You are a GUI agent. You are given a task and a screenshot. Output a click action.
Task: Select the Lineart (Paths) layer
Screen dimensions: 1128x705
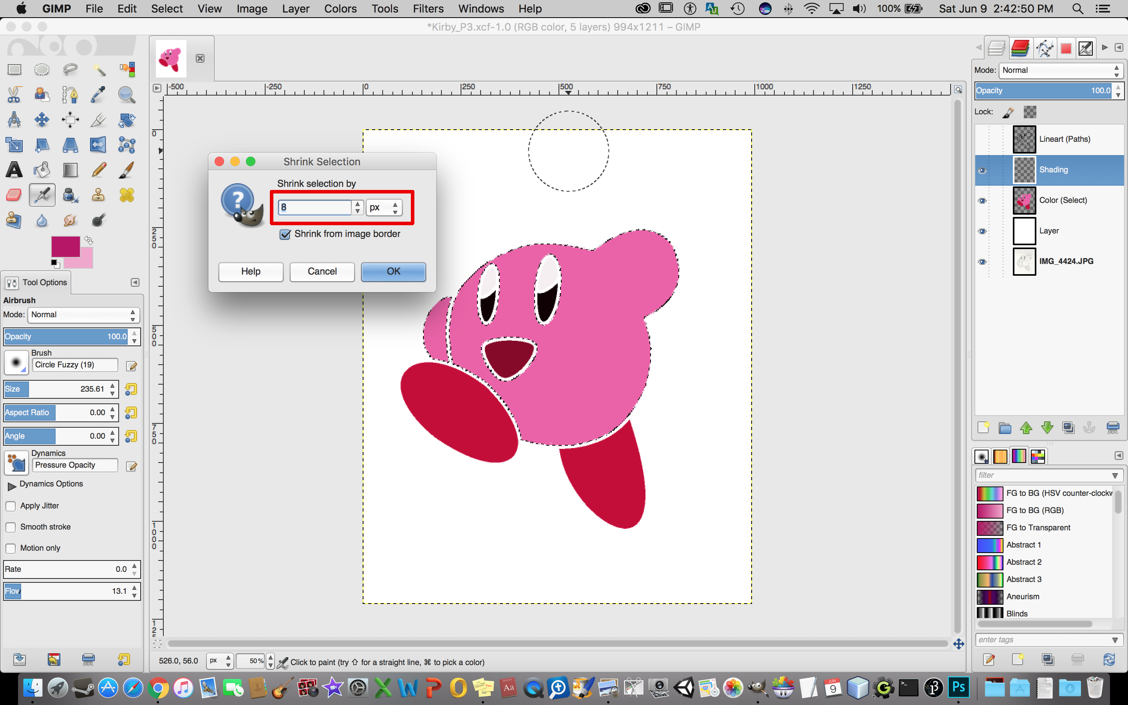pos(1050,139)
